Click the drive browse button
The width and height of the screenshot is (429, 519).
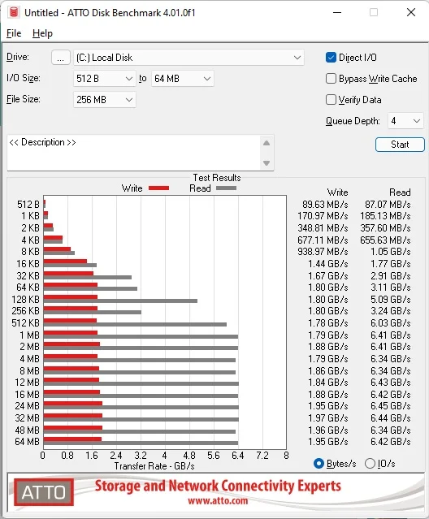pos(61,58)
